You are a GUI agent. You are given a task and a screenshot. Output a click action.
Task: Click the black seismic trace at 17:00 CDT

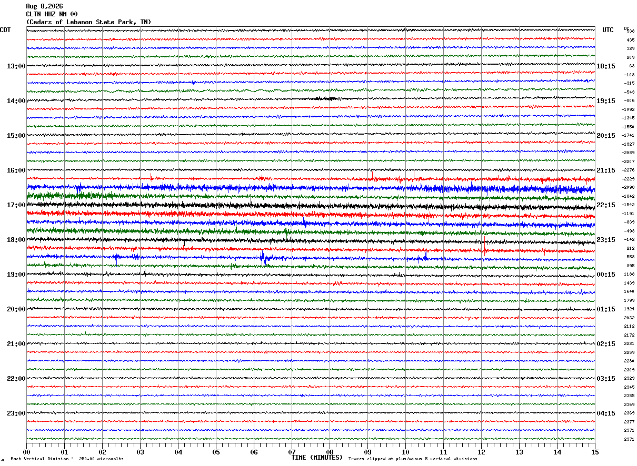pos(311,205)
